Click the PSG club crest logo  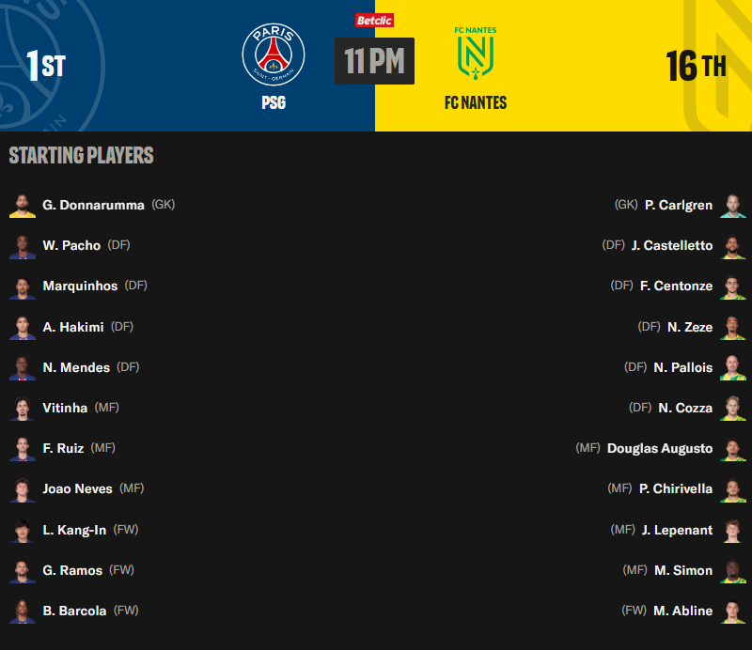274,54
